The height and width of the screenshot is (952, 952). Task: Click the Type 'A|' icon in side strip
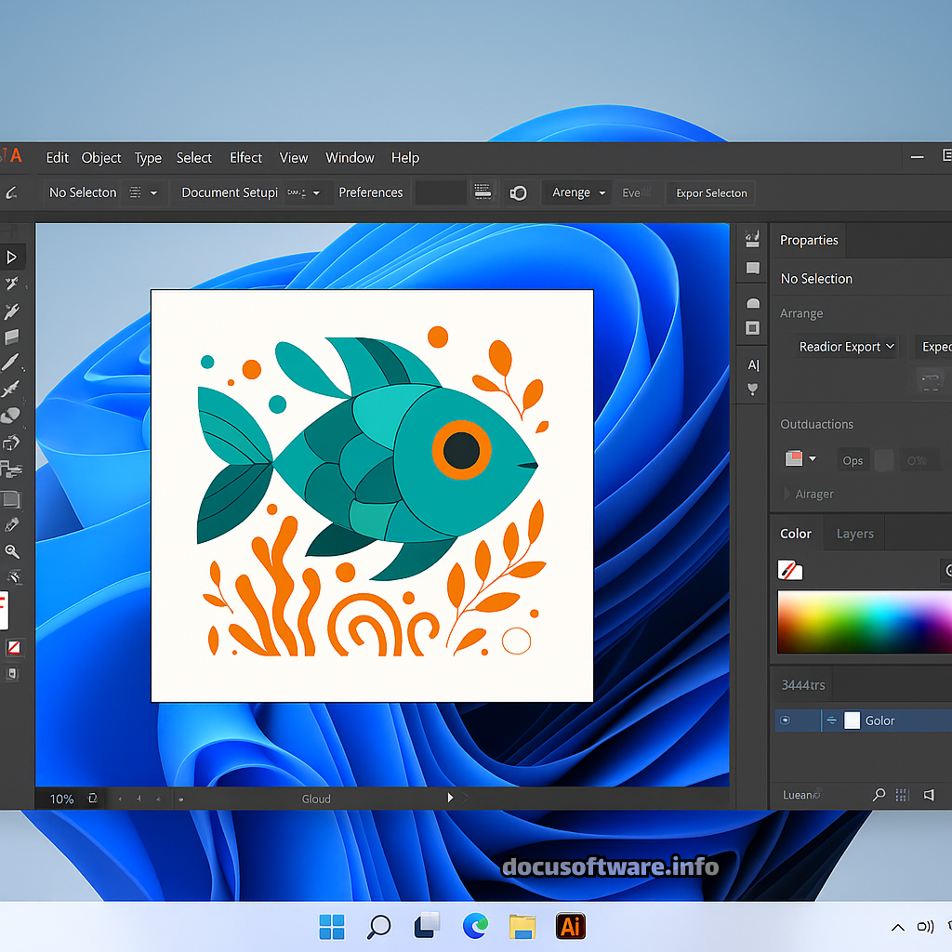753,364
